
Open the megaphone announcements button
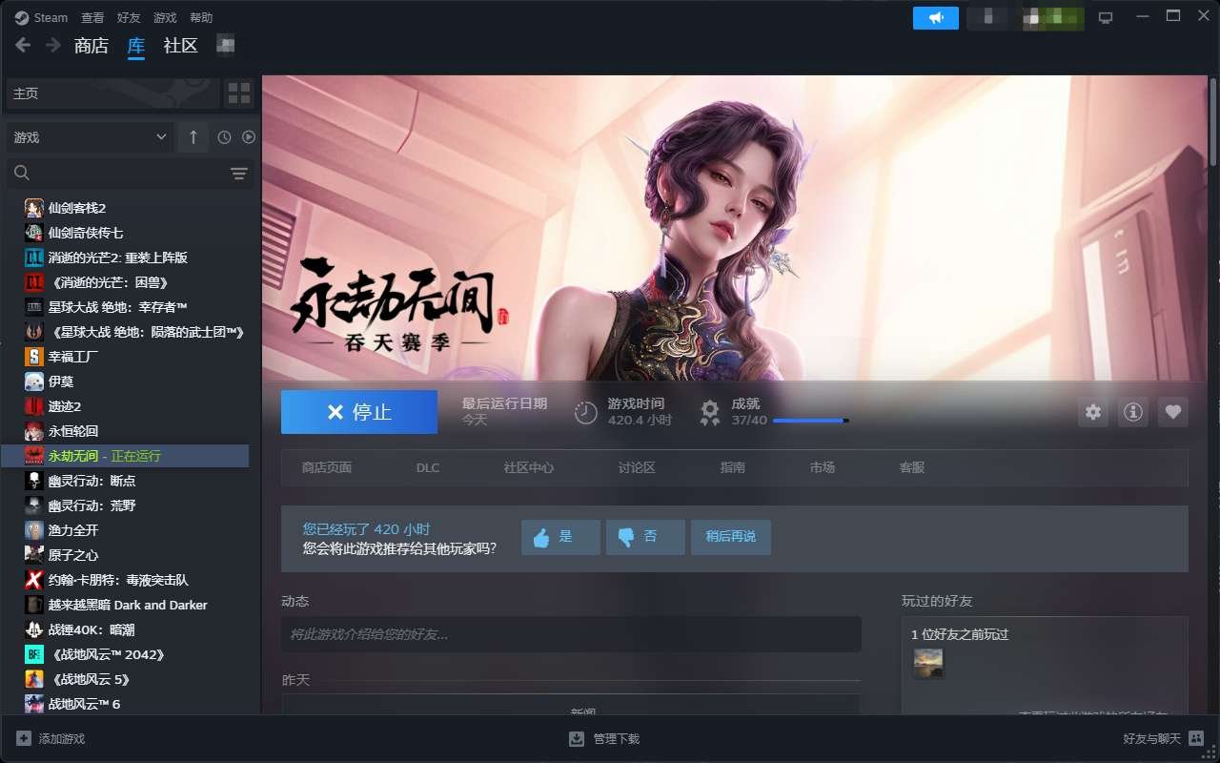[935, 17]
